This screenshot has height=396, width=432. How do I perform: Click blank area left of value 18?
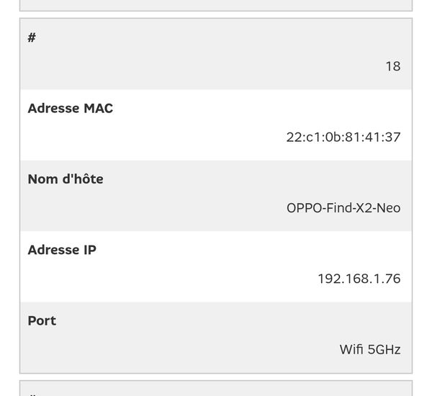[202, 66]
